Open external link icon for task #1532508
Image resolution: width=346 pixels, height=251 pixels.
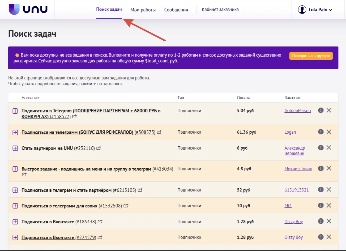pyautogui.click(x=126, y=206)
